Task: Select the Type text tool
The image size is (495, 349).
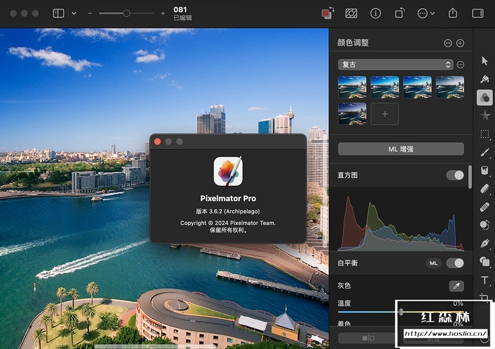Action: click(484, 280)
